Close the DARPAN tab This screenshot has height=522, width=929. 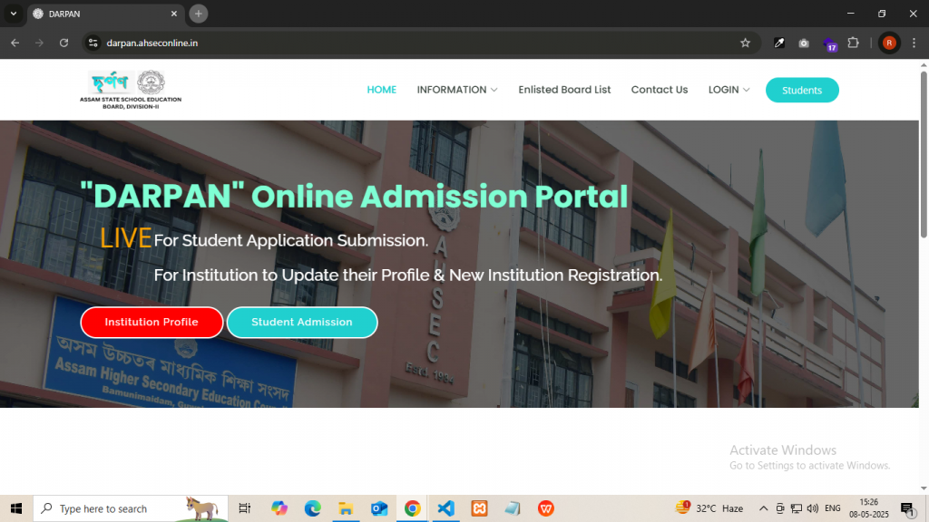tap(174, 14)
